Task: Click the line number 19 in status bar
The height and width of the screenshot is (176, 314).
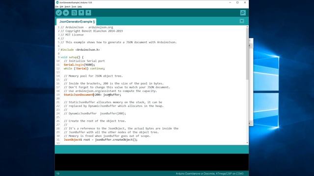Action: pos(58,174)
